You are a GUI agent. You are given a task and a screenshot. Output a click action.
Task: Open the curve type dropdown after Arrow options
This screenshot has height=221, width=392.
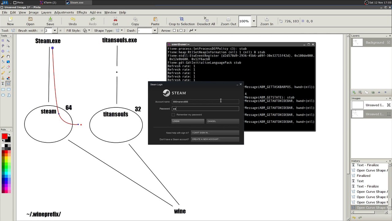192,30
